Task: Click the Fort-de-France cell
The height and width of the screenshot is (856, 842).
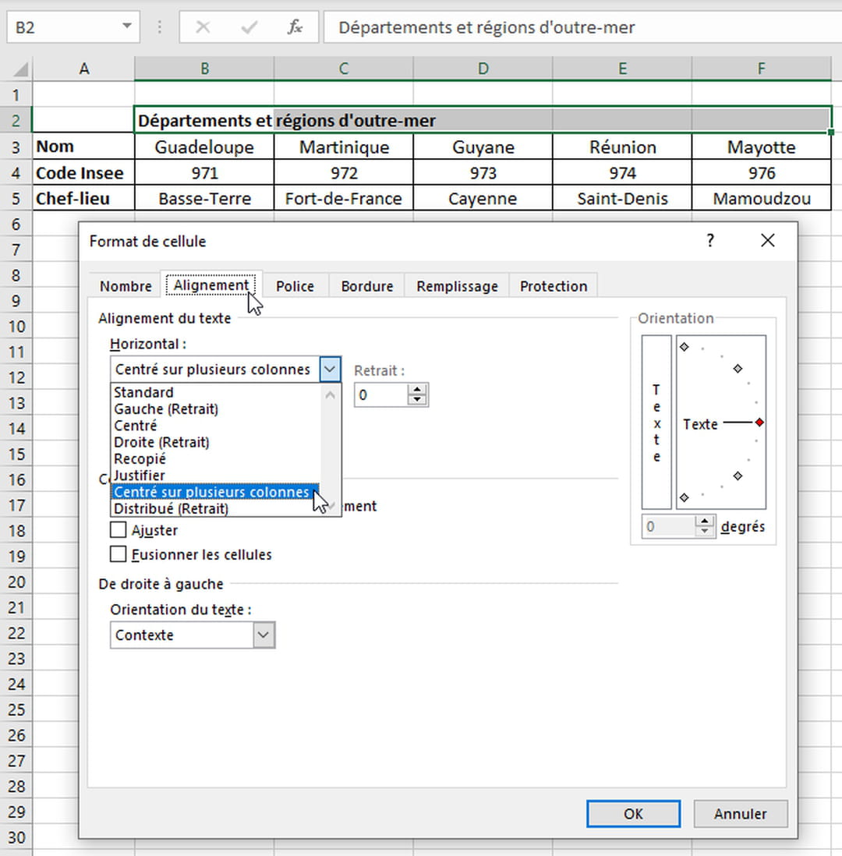Action: pos(344,198)
